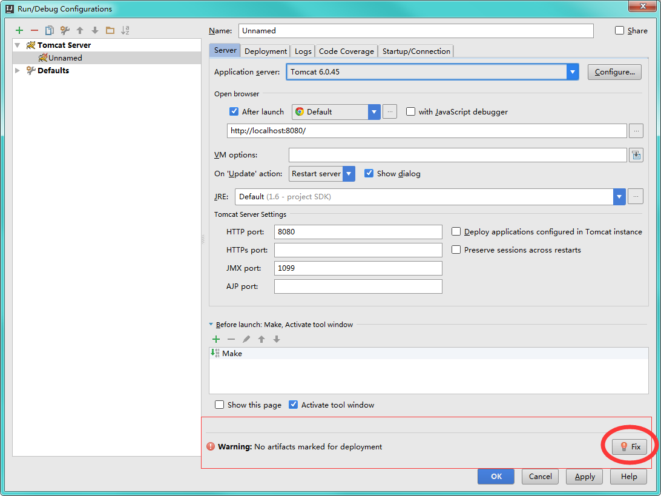Viewport: 661px width, 496px height.
Task: Uncheck Activate tool window
Action: 293,405
